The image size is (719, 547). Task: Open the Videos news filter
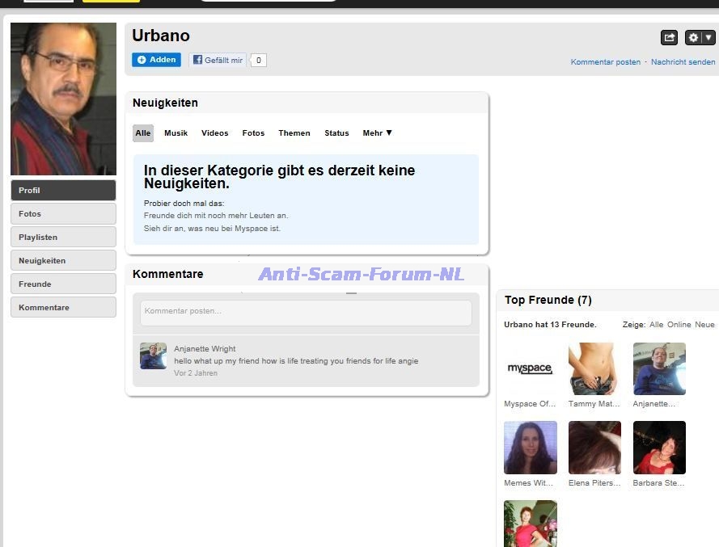tap(214, 133)
